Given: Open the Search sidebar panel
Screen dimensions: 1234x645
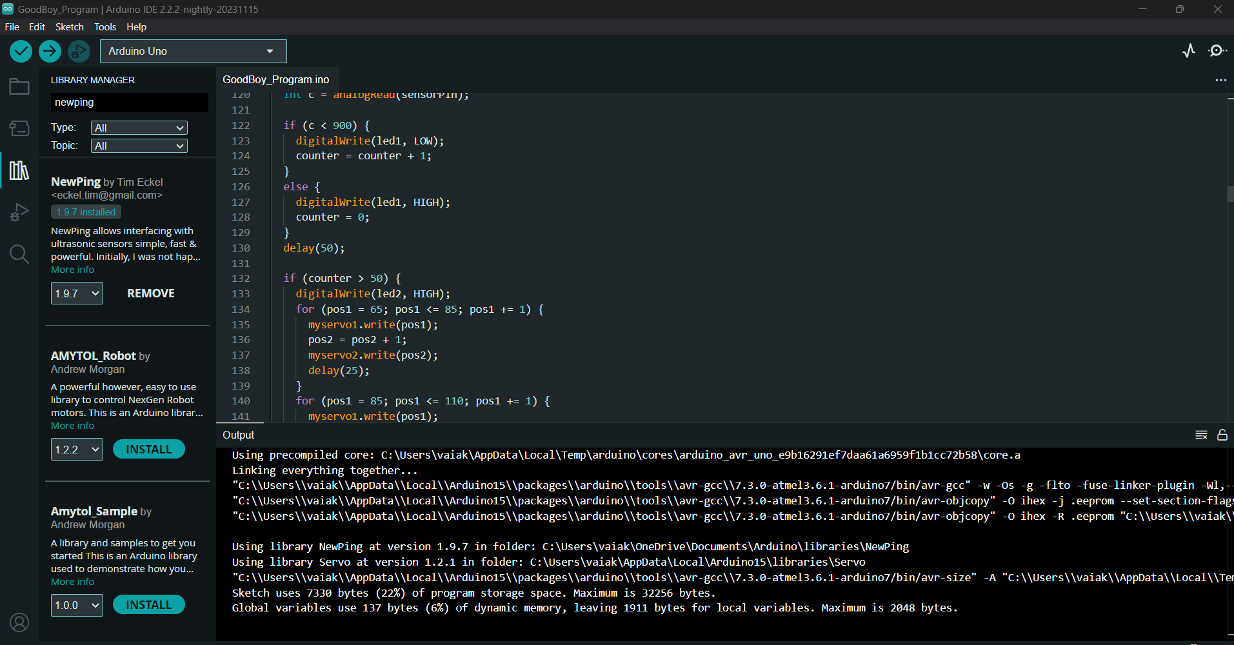Looking at the screenshot, I should coord(19,254).
